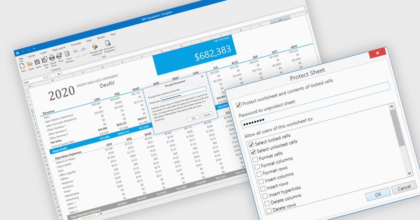Enable the Format cells checkbox

pos(254,159)
